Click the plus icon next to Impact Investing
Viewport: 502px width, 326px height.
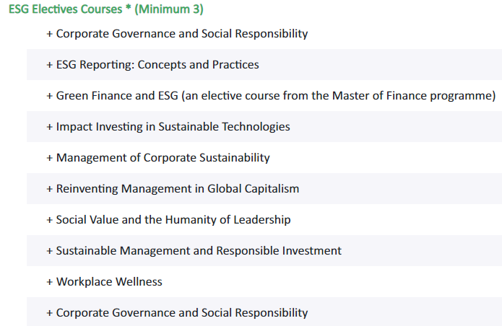point(49,127)
